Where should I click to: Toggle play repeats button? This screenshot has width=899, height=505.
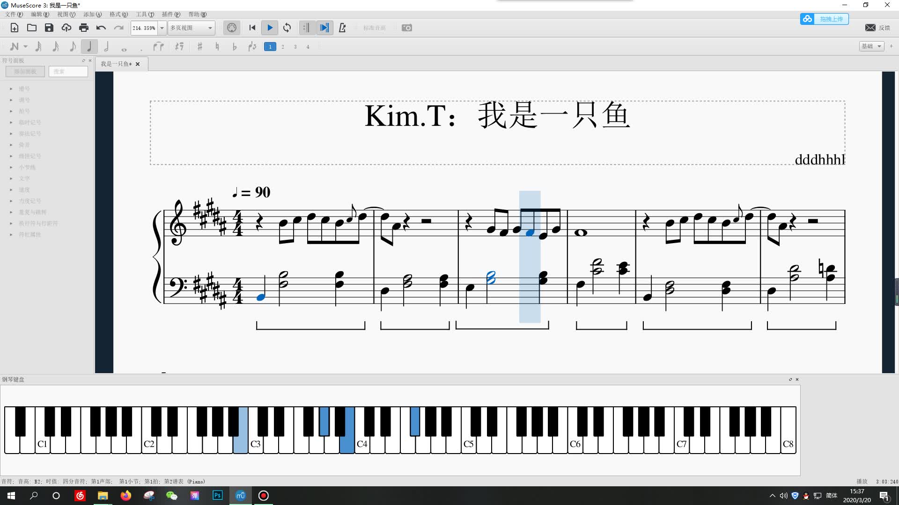coord(307,28)
